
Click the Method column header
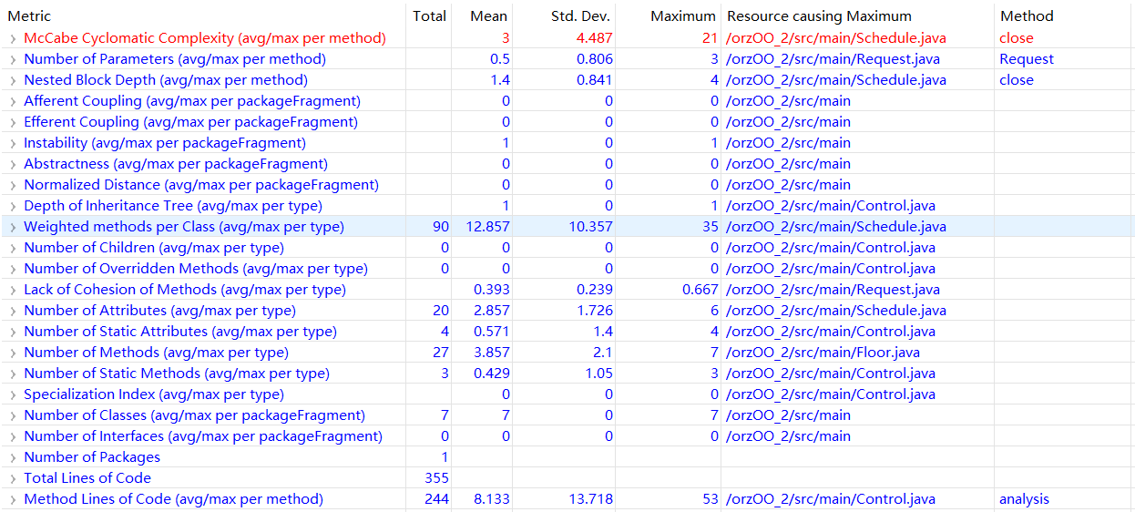(1027, 16)
